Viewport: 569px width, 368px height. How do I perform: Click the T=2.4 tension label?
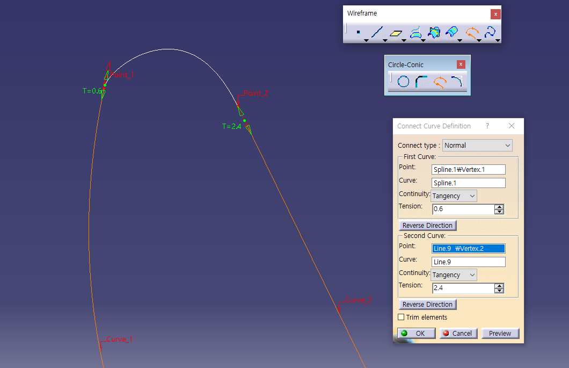click(x=231, y=126)
